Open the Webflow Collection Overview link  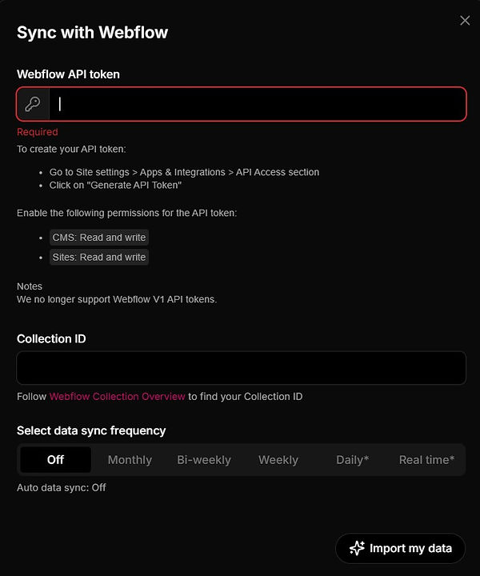(x=117, y=396)
